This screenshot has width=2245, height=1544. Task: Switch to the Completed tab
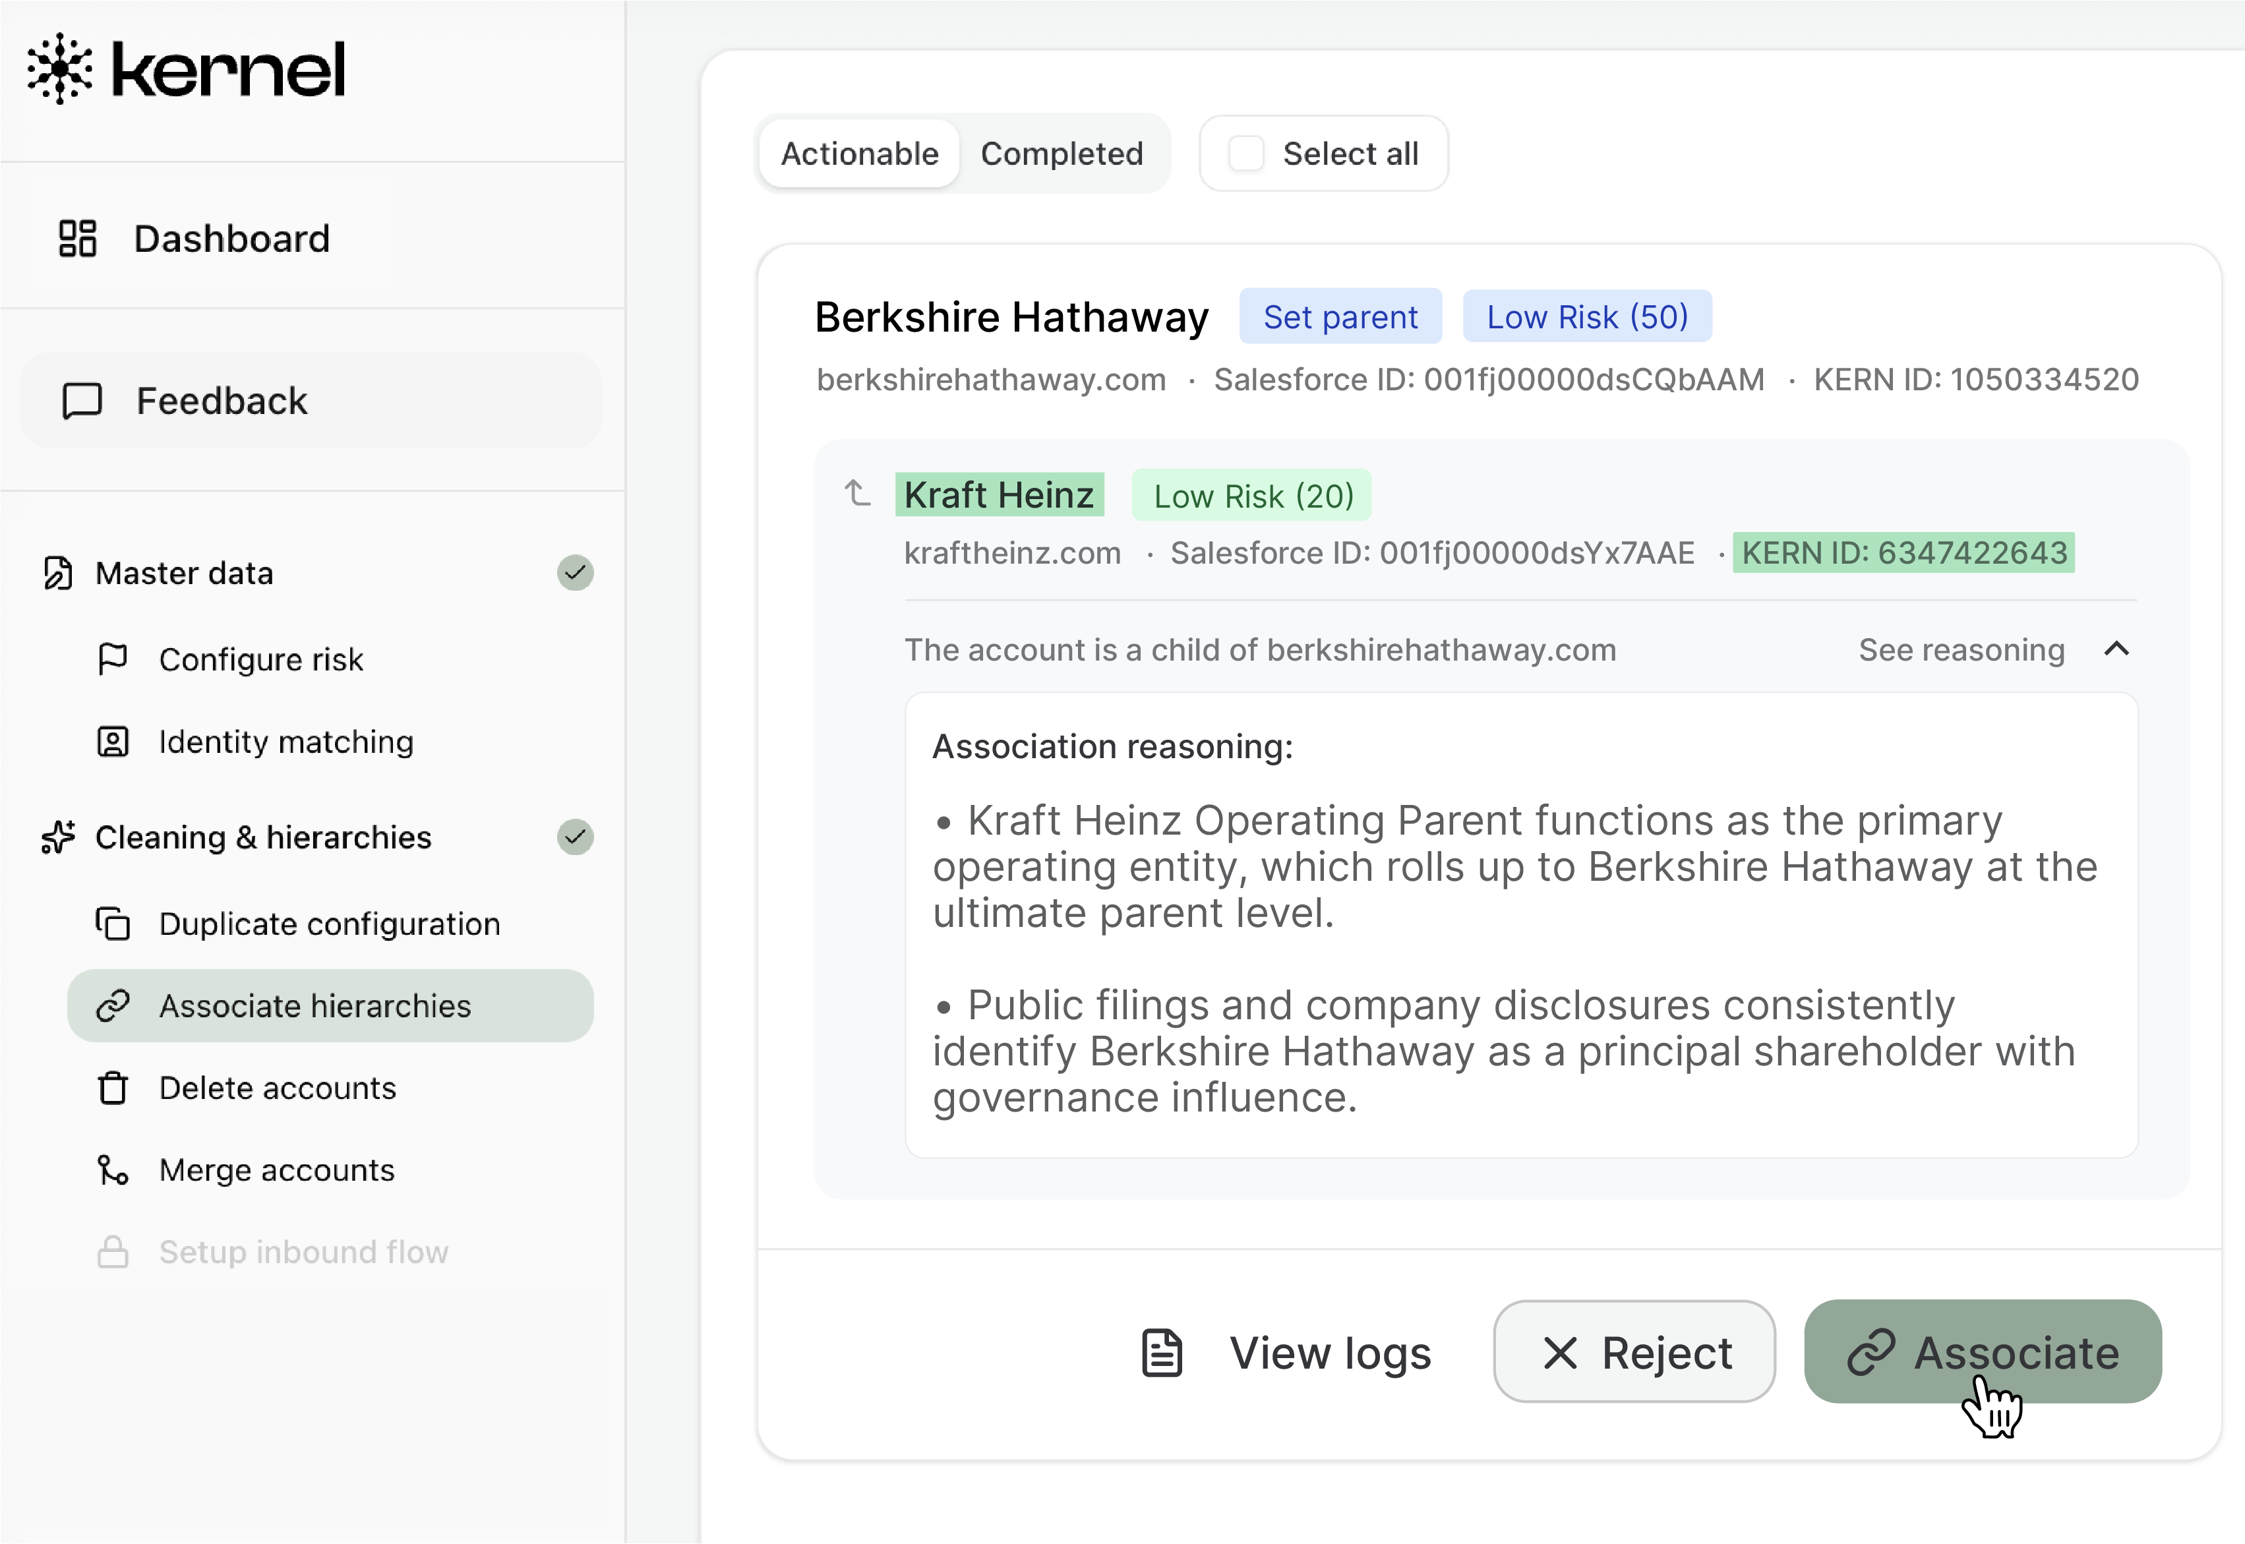click(x=1061, y=154)
